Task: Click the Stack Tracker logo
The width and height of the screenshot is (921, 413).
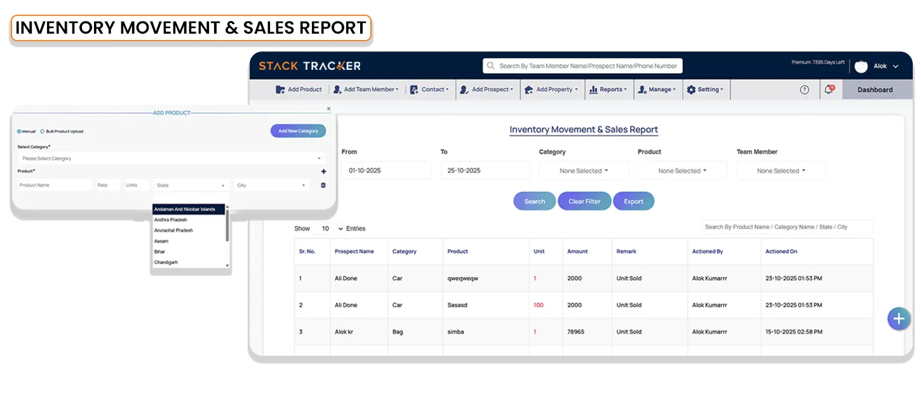Action: (x=309, y=66)
